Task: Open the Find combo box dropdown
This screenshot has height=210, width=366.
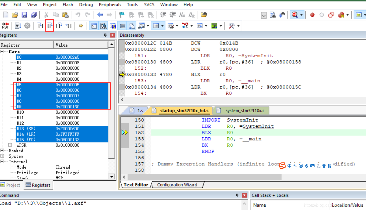Action: tap(264, 15)
